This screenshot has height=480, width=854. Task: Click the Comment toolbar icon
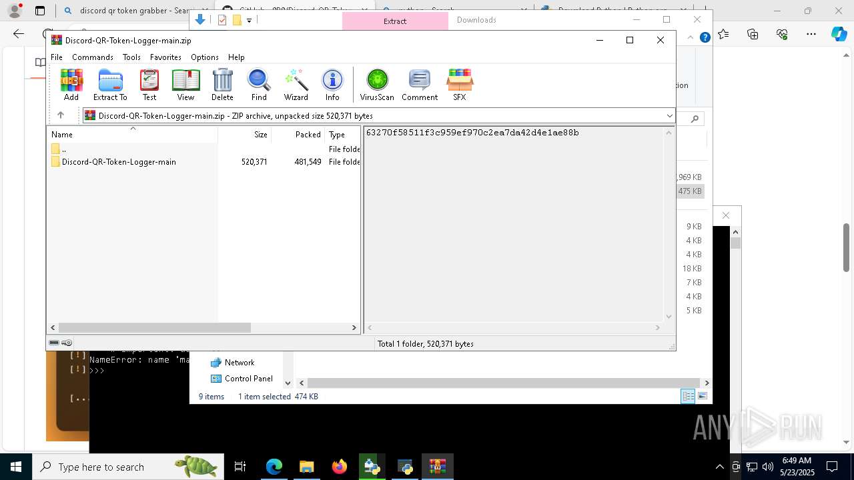(x=420, y=85)
